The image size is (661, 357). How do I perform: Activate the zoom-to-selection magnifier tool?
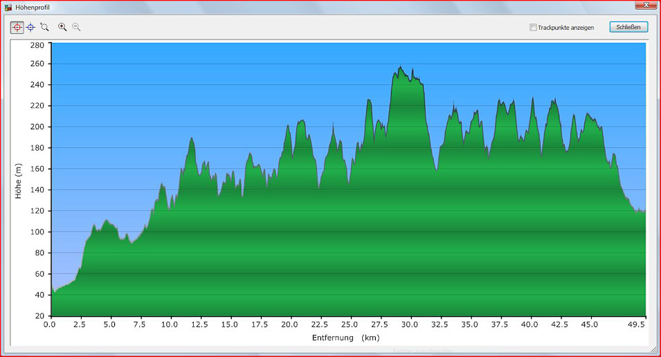pos(44,27)
